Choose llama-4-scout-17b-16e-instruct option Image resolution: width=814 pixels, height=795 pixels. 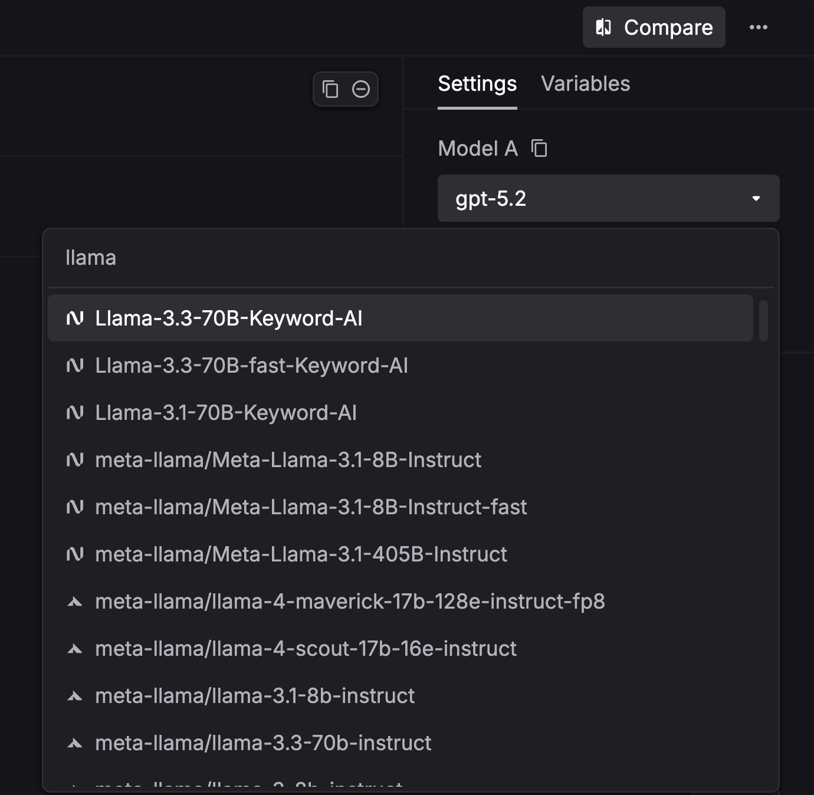coord(306,649)
